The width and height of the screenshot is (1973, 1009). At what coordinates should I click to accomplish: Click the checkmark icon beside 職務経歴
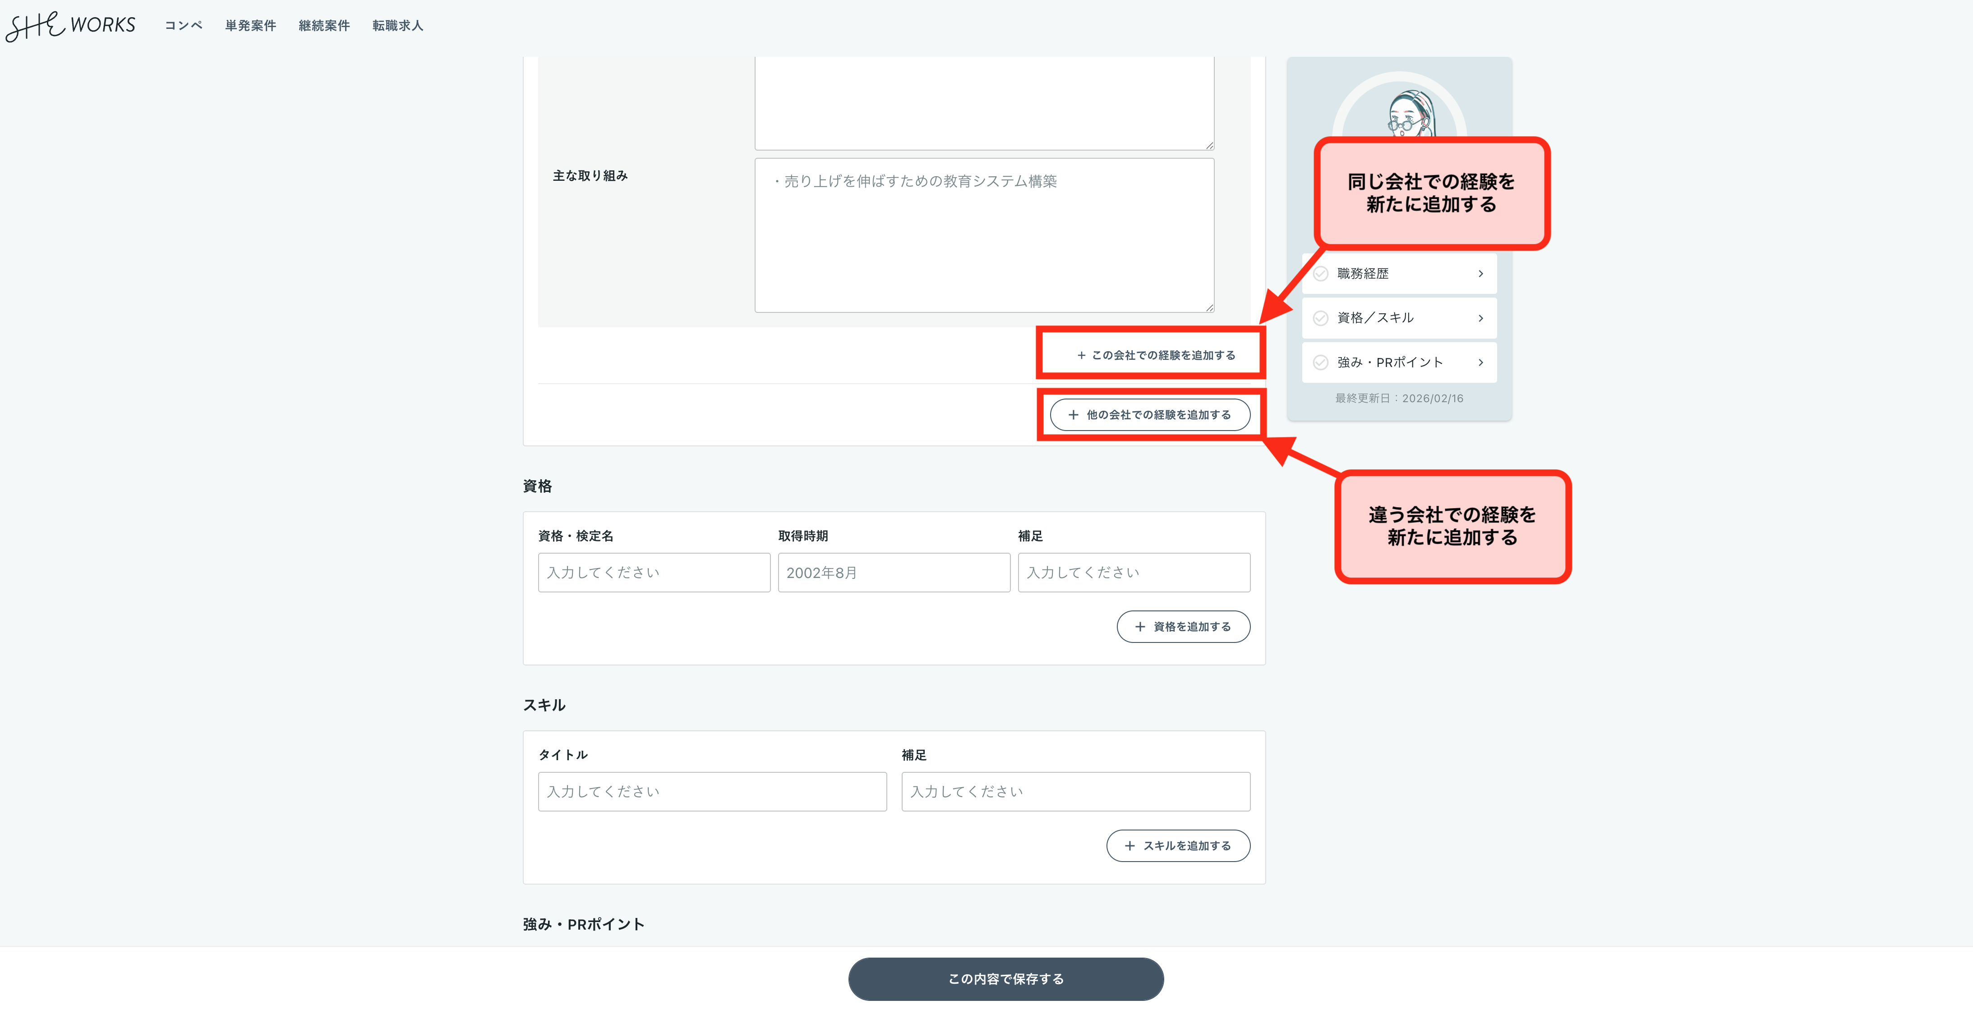coord(1320,273)
